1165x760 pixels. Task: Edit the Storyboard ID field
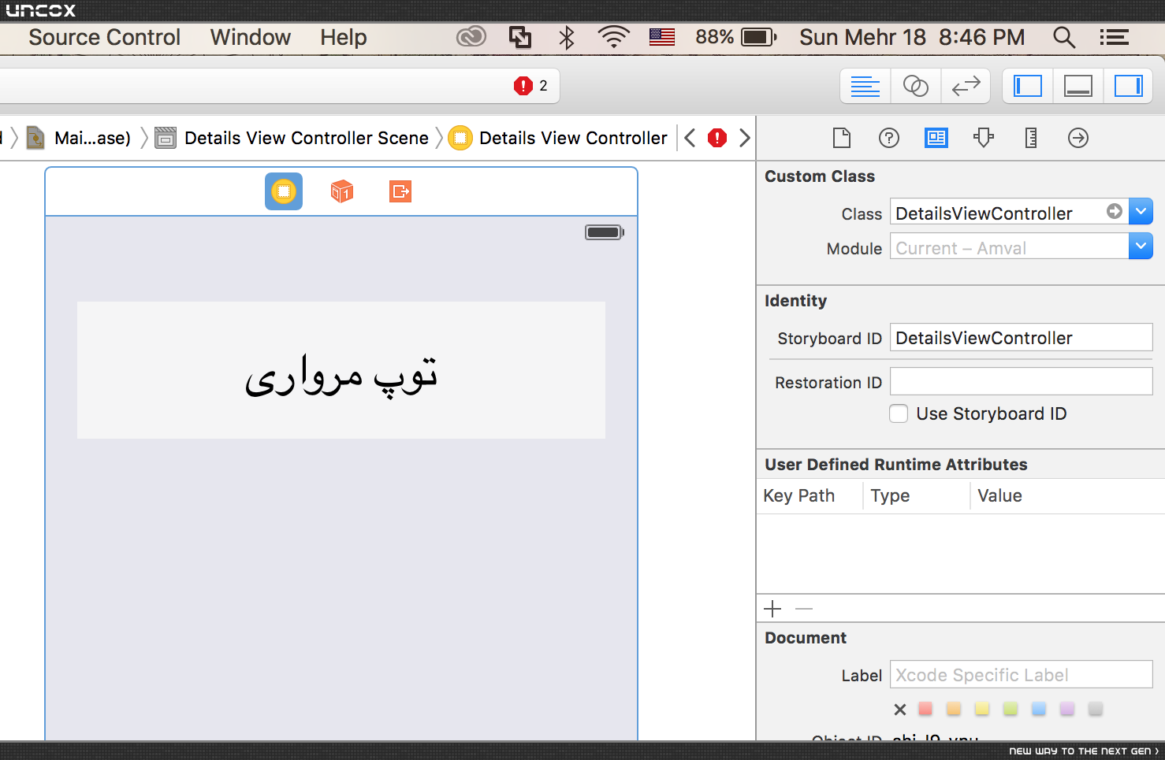[x=1022, y=338]
